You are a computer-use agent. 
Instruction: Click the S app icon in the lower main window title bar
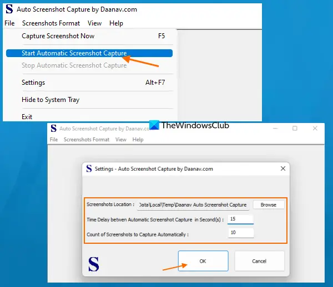coord(53,129)
